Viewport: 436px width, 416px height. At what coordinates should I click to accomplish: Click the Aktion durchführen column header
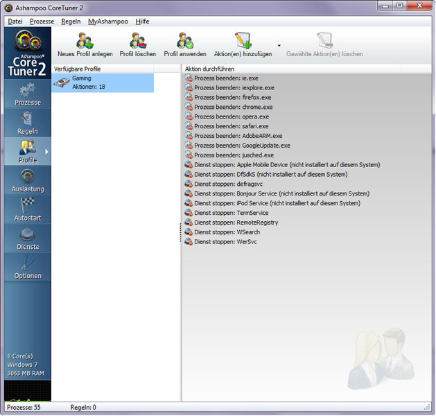[291, 69]
